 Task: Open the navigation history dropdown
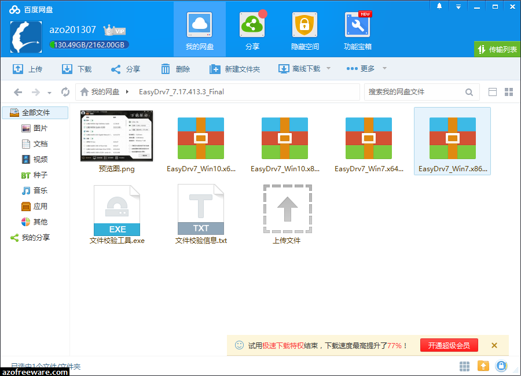50,93
